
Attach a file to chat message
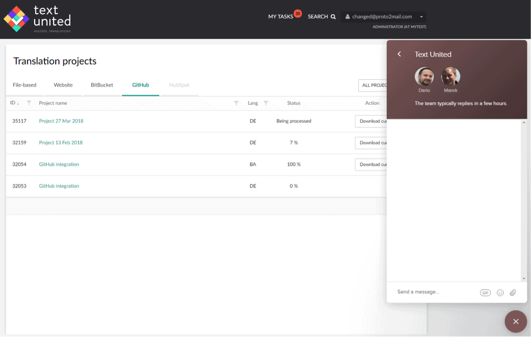tap(513, 293)
